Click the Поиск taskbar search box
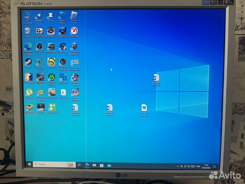Image resolution: width=245 pixels, height=184 pixels. pos(54,165)
